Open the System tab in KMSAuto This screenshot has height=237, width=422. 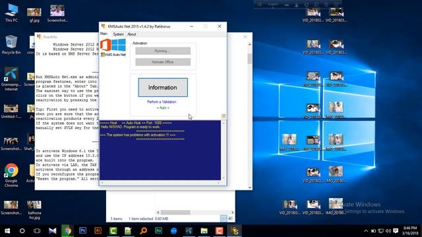tap(118, 34)
